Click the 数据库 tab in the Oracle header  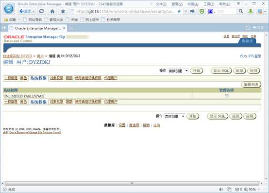coord(247,41)
